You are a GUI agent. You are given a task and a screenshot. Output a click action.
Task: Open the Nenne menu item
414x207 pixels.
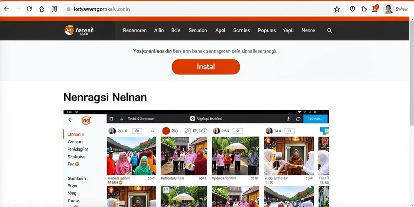(308, 30)
